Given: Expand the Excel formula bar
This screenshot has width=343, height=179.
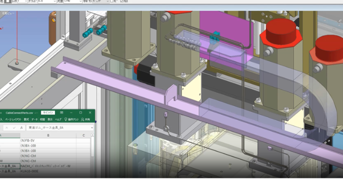Looking at the screenshot, I should [92, 128].
